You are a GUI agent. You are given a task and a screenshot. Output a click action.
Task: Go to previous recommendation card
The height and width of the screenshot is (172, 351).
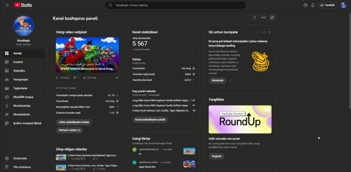click(x=258, y=32)
